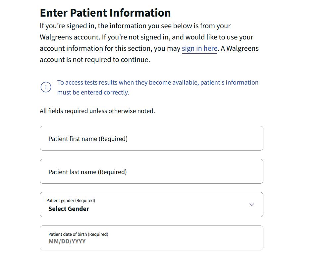
Task: Click the MM/DD/YYYY date placeholder
Action: coord(67,241)
